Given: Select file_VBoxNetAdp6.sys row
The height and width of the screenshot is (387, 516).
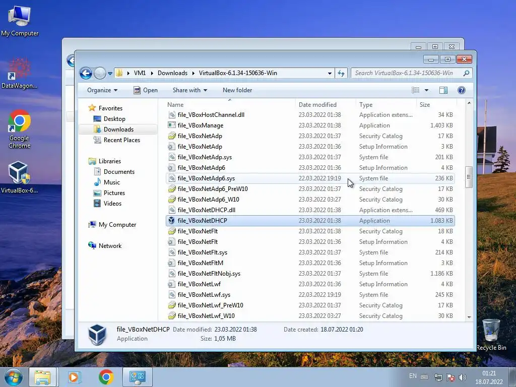Looking at the screenshot, I should pos(310,178).
